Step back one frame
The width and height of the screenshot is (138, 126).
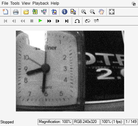coord(14,21)
